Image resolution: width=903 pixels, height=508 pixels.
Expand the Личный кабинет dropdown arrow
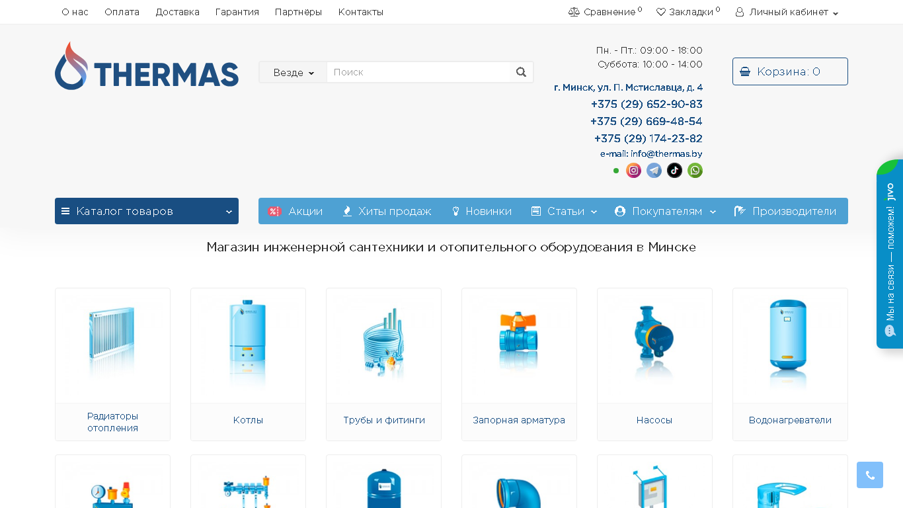836,13
